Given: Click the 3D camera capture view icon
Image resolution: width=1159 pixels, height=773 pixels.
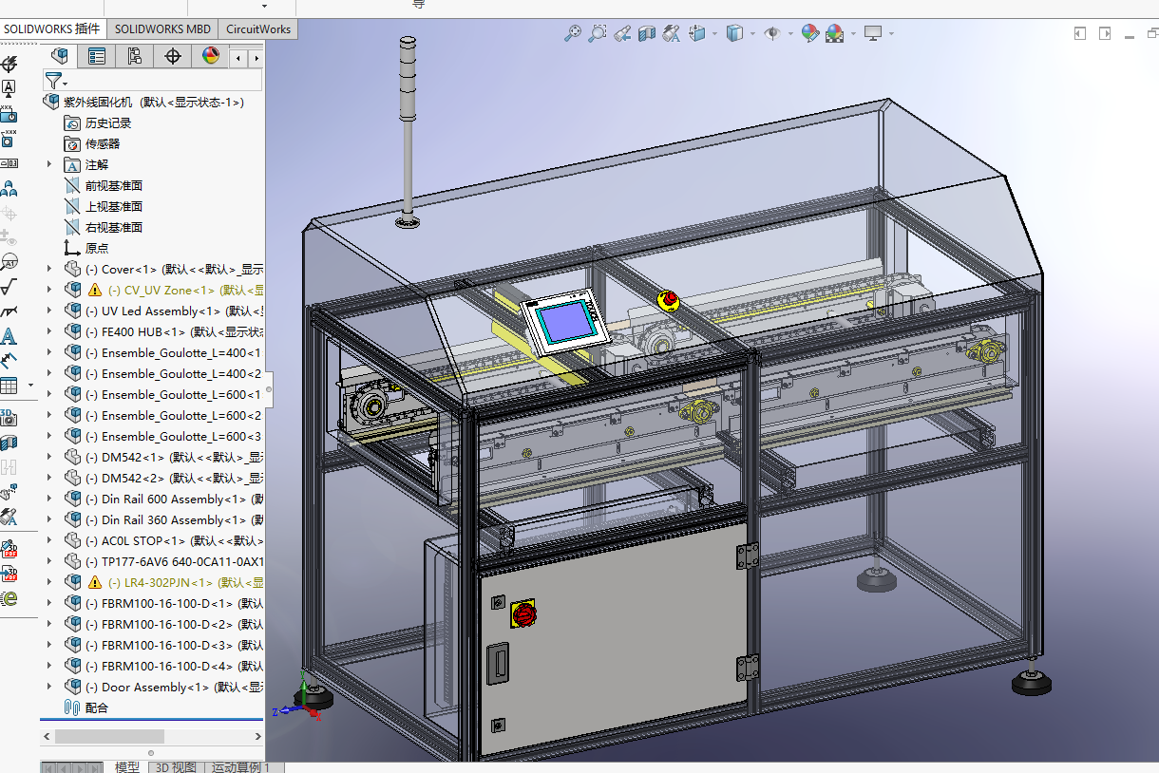Looking at the screenshot, I should 9,417.
